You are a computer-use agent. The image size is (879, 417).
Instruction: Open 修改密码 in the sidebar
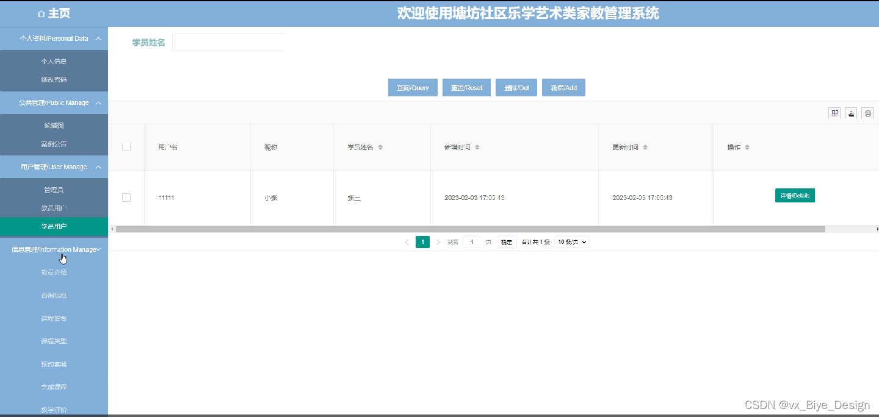(54, 80)
